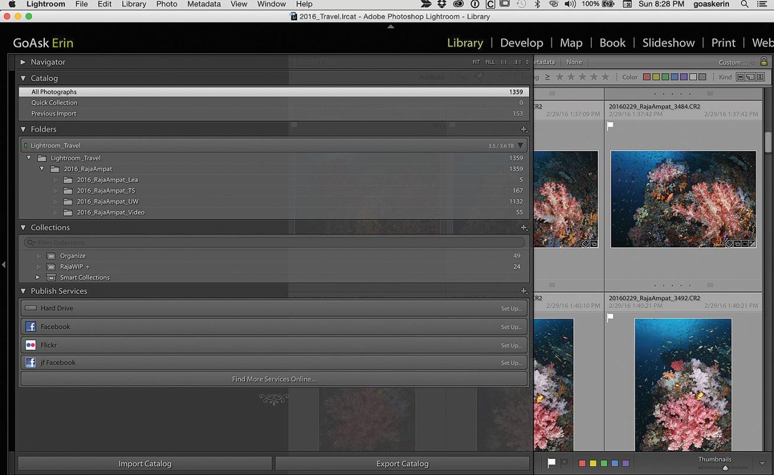Switch to the Develop module
The image size is (774, 475).
(x=521, y=43)
